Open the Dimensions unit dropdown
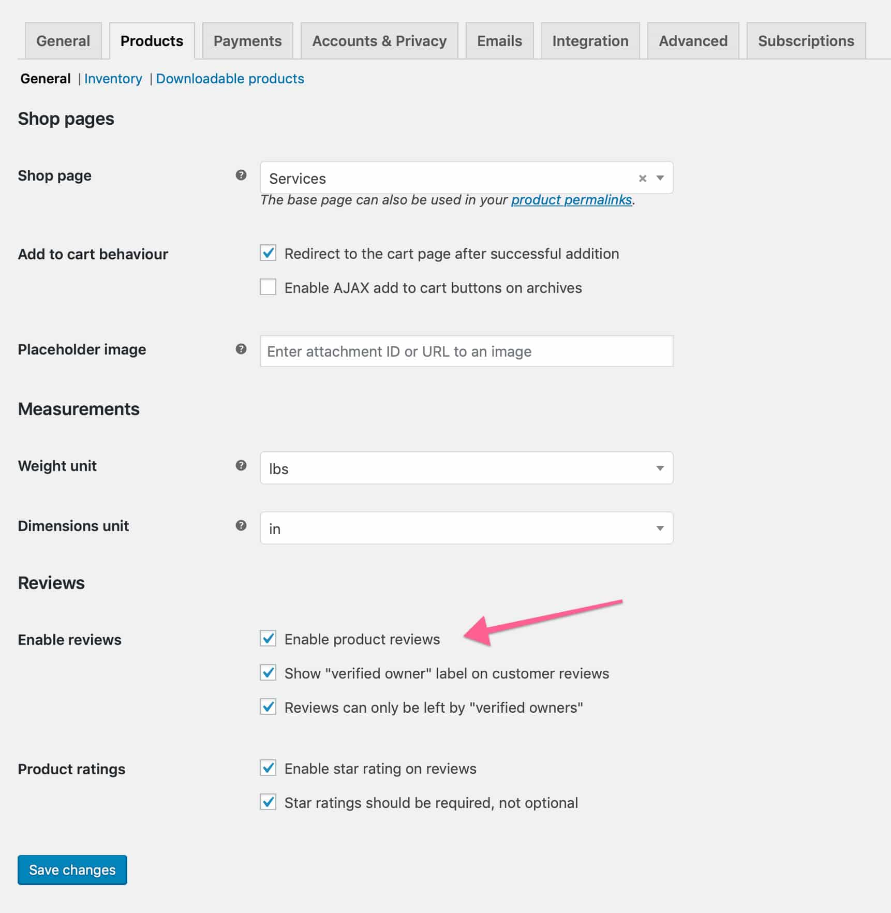891x913 pixels. pyautogui.click(x=466, y=528)
